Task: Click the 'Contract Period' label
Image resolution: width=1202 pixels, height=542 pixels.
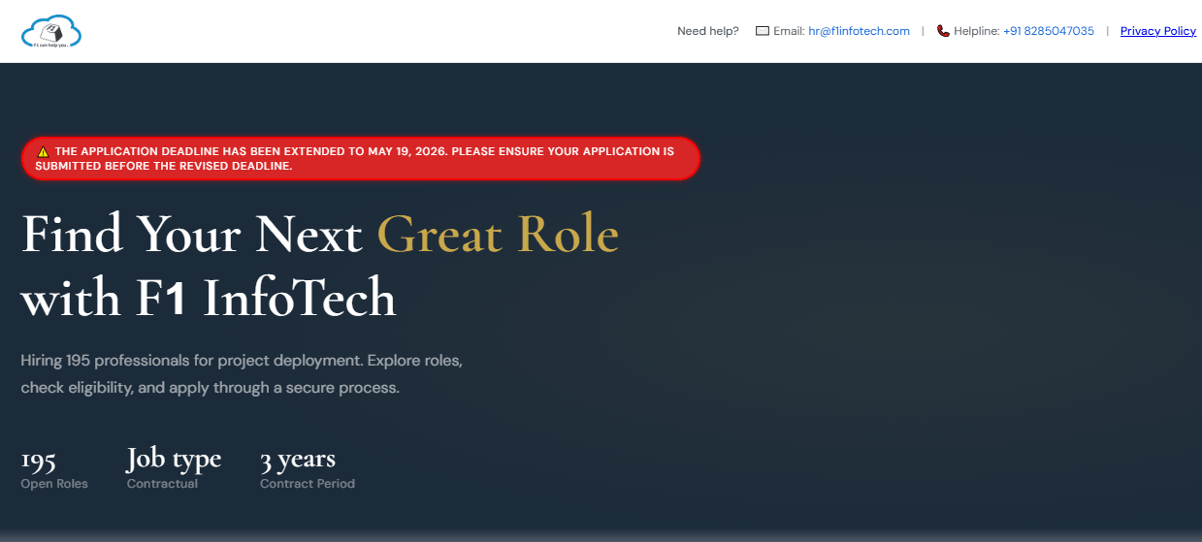Action: (308, 484)
